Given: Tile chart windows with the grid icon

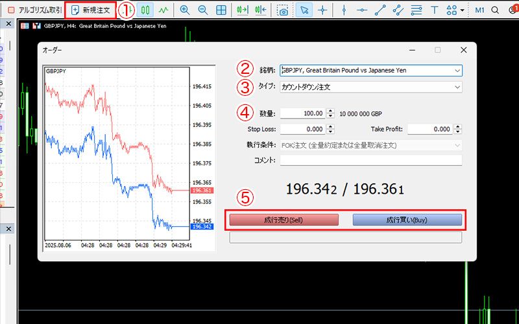Looking at the screenshot, I should point(221,10).
